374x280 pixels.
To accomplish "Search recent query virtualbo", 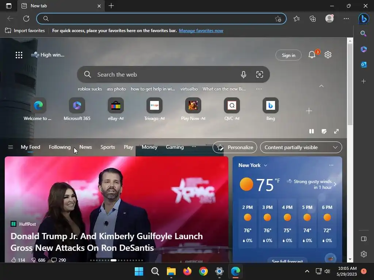I will [189, 89].
